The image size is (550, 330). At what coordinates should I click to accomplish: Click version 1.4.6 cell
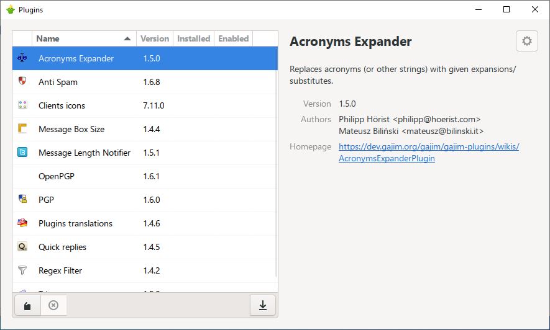(x=152, y=223)
